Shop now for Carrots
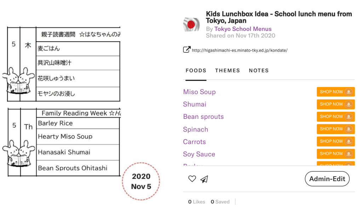The width and height of the screenshot is (362, 213). pyautogui.click(x=335, y=141)
